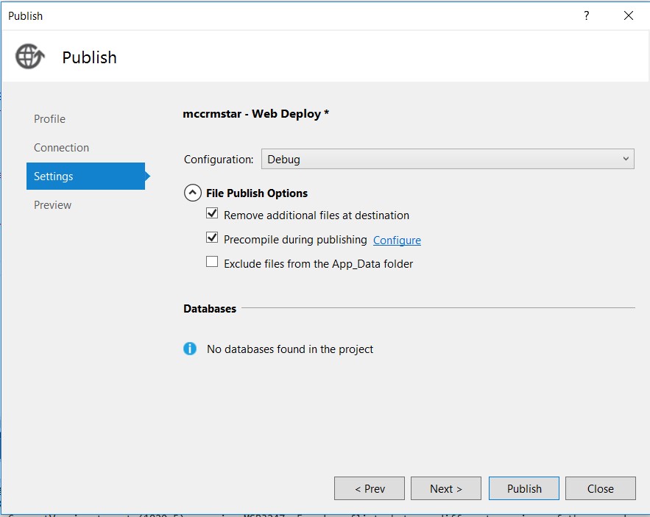Click the Publish globe icon in header
This screenshot has width=650, height=517.
coord(30,57)
